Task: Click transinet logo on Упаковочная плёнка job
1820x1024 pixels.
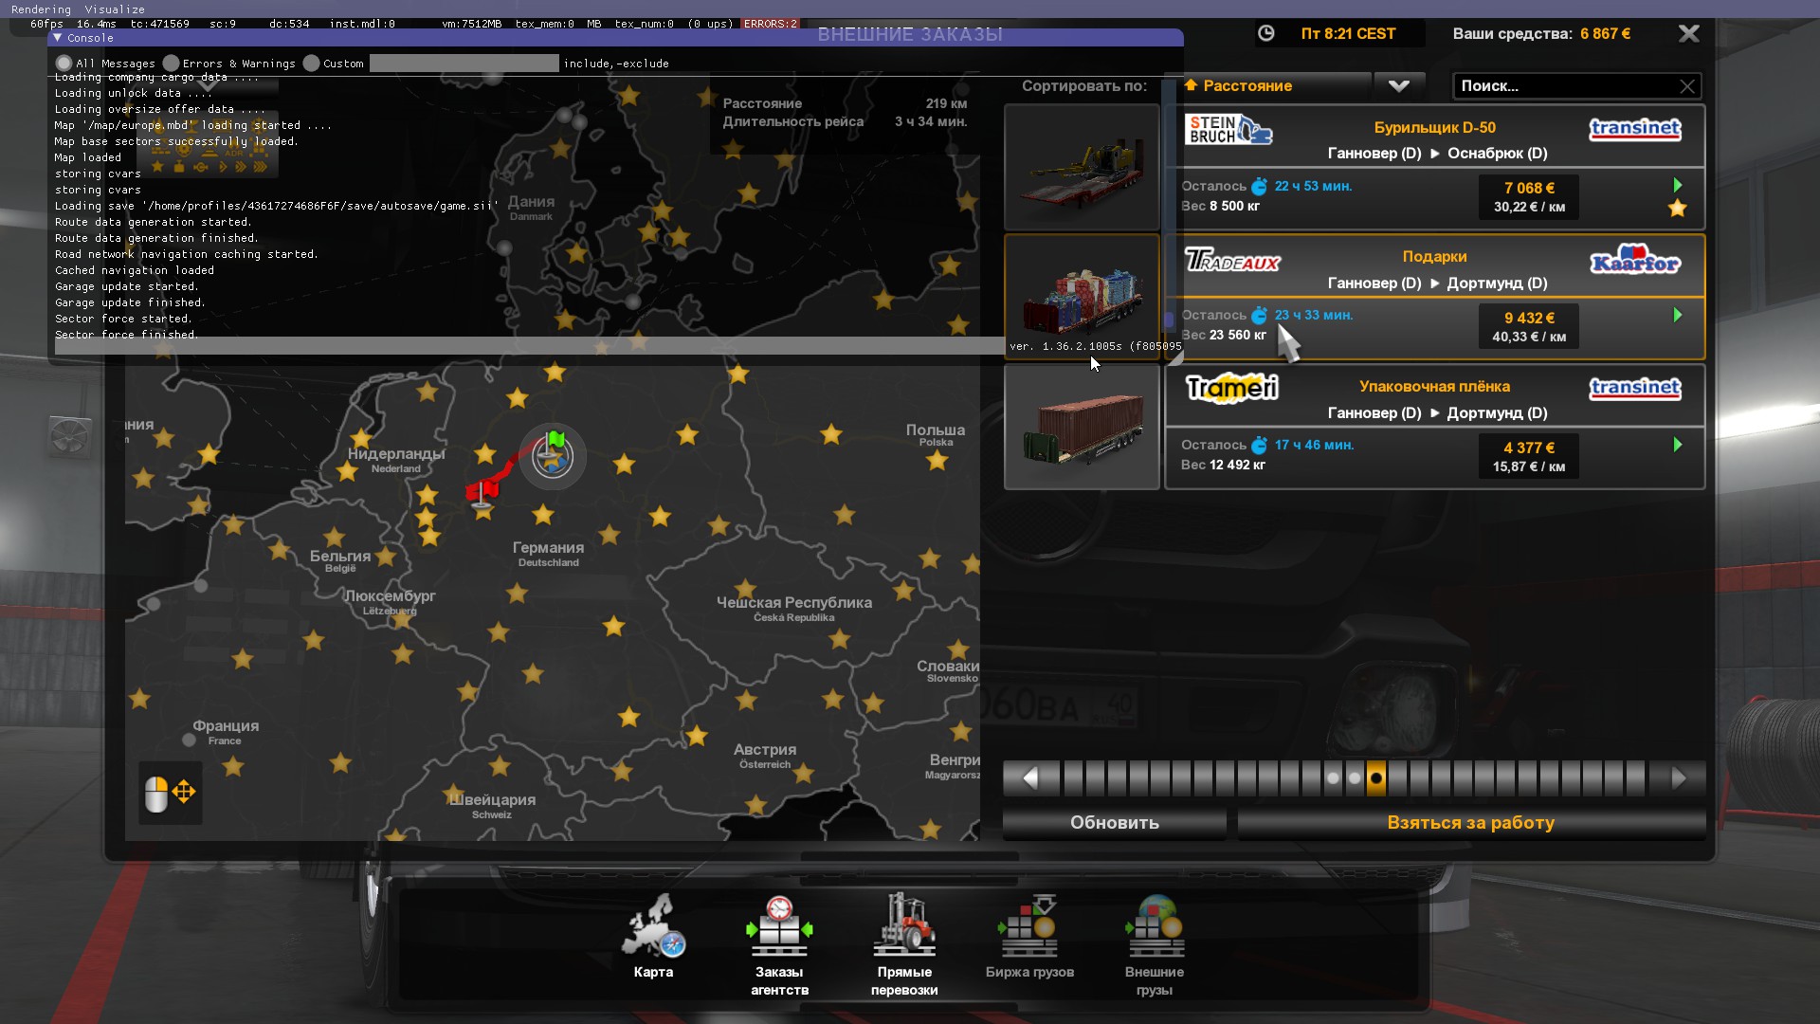Action: (1635, 388)
